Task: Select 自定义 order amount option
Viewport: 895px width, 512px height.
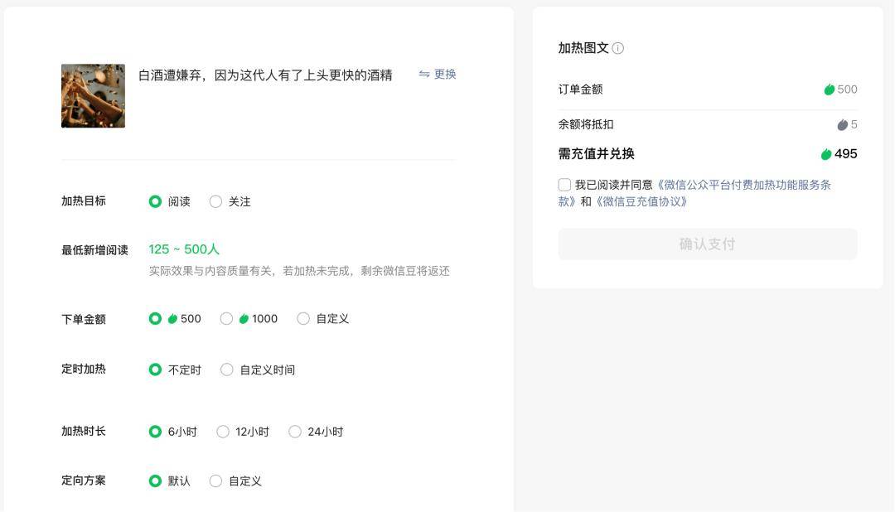Action: (303, 319)
